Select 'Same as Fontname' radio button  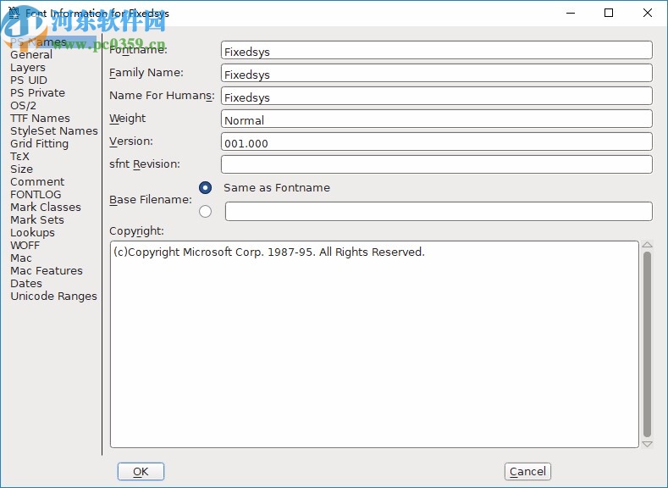[205, 188]
